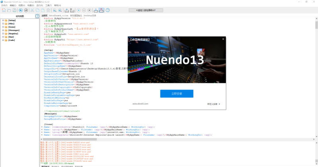Undo the last edit with the blue arrow
The width and height of the screenshot is (318, 167).
coord(21,10)
